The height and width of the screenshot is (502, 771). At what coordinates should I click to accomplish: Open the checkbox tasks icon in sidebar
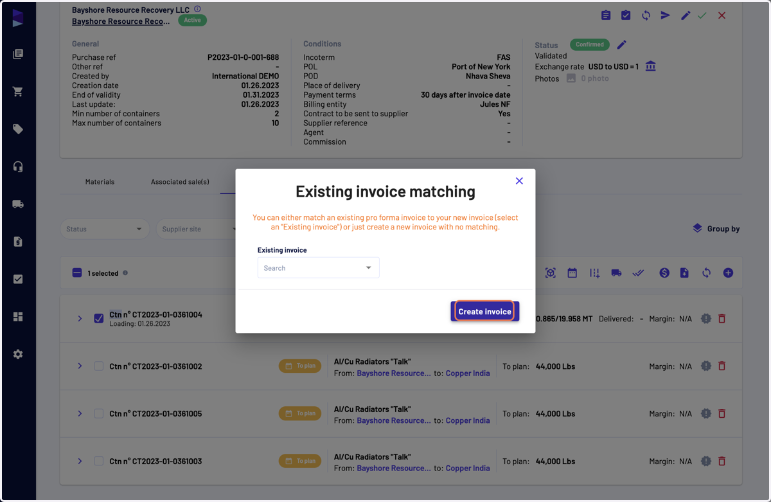(x=18, y=279)
